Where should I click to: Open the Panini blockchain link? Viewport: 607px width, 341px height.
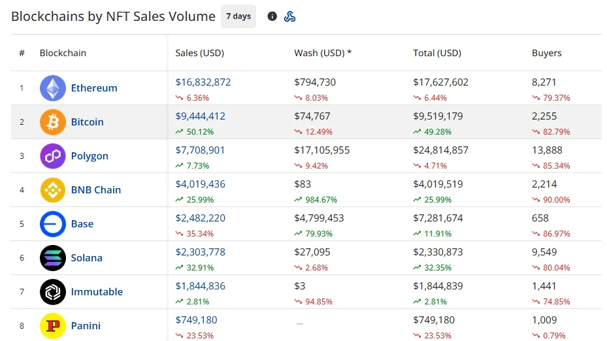tap(86, 326)
